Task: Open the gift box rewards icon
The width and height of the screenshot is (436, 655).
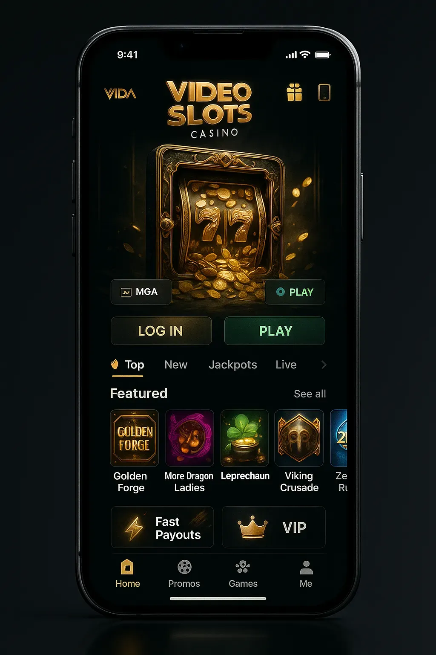Action: click(x=294, y=92)
